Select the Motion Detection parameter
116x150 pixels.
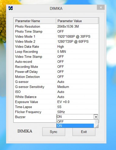[27, 77]
